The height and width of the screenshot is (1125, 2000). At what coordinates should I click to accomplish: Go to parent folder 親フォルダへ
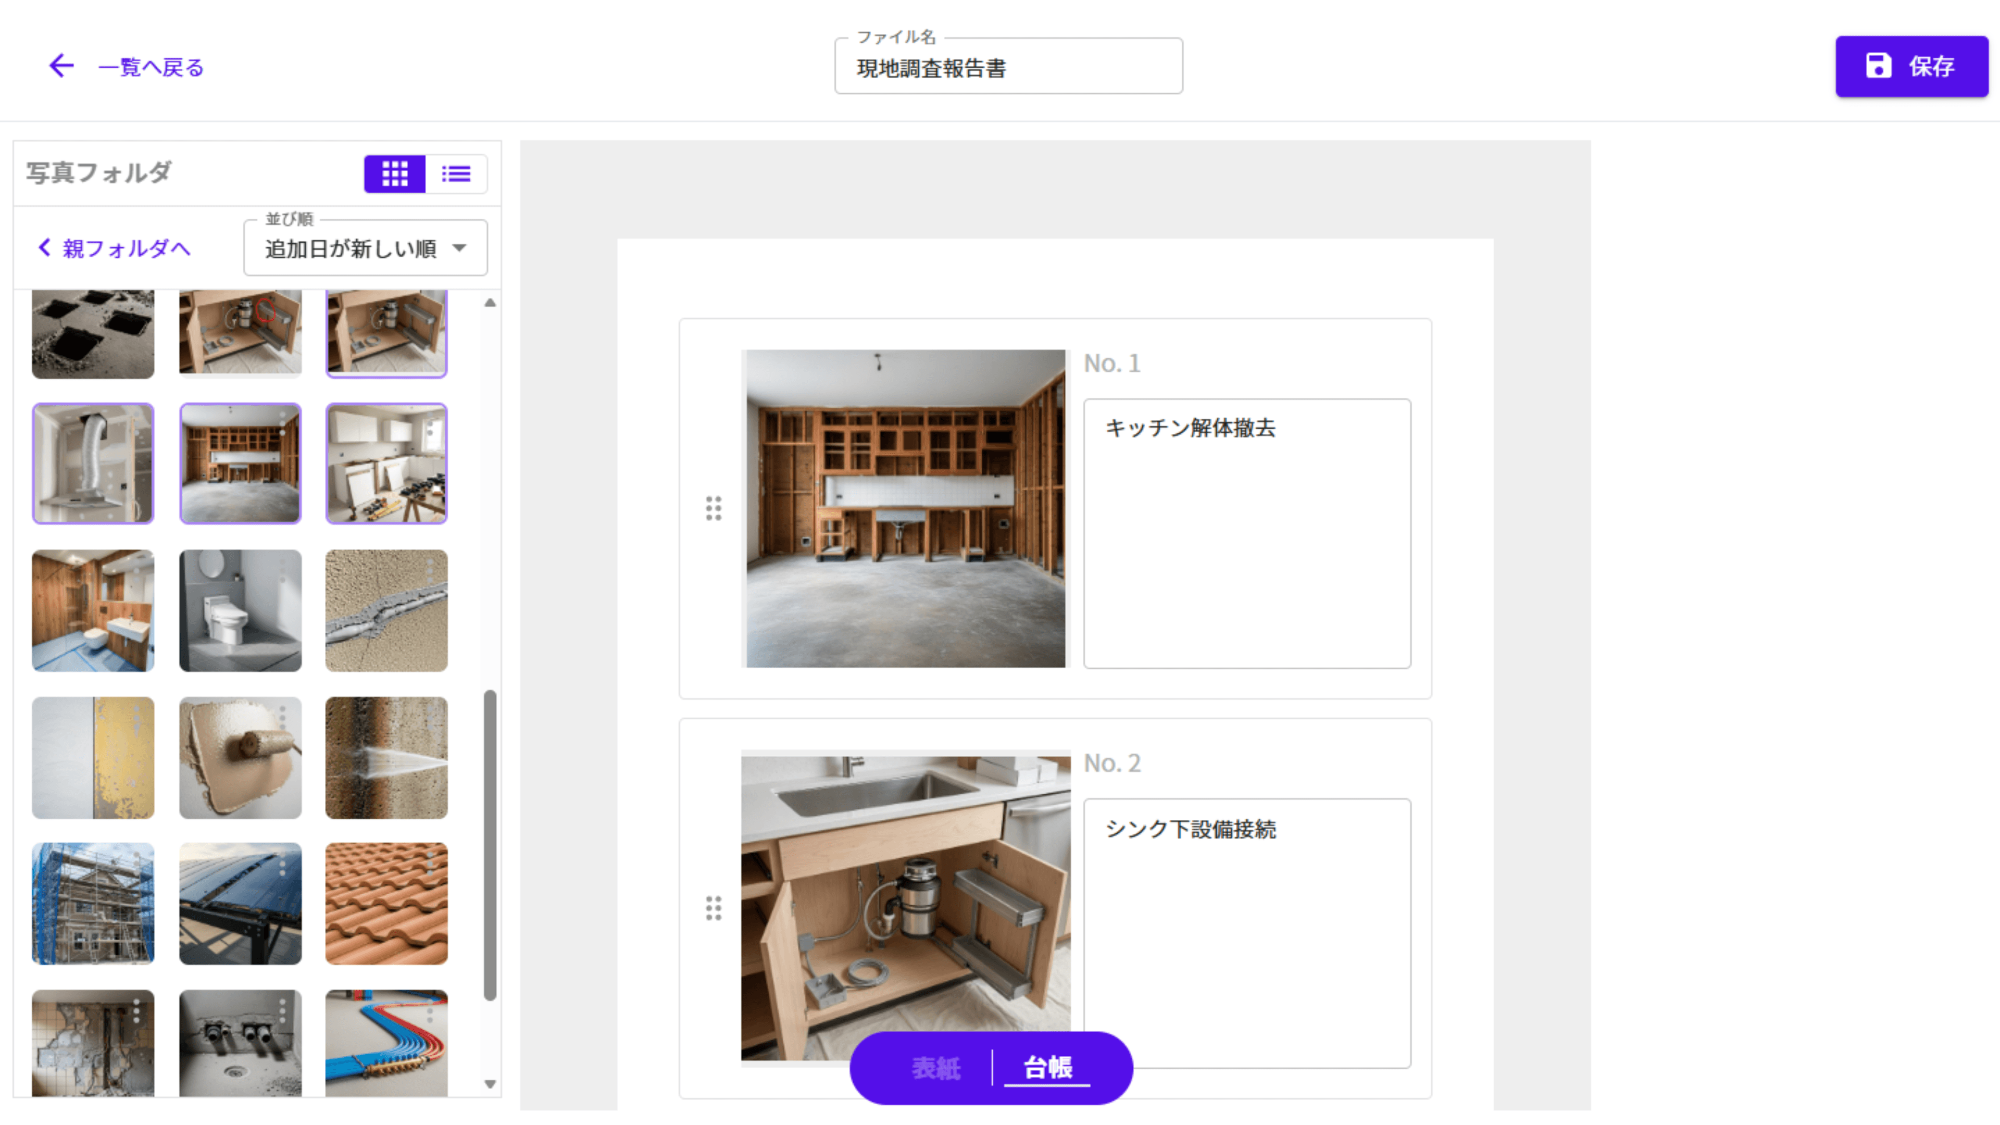coord(114,248)
